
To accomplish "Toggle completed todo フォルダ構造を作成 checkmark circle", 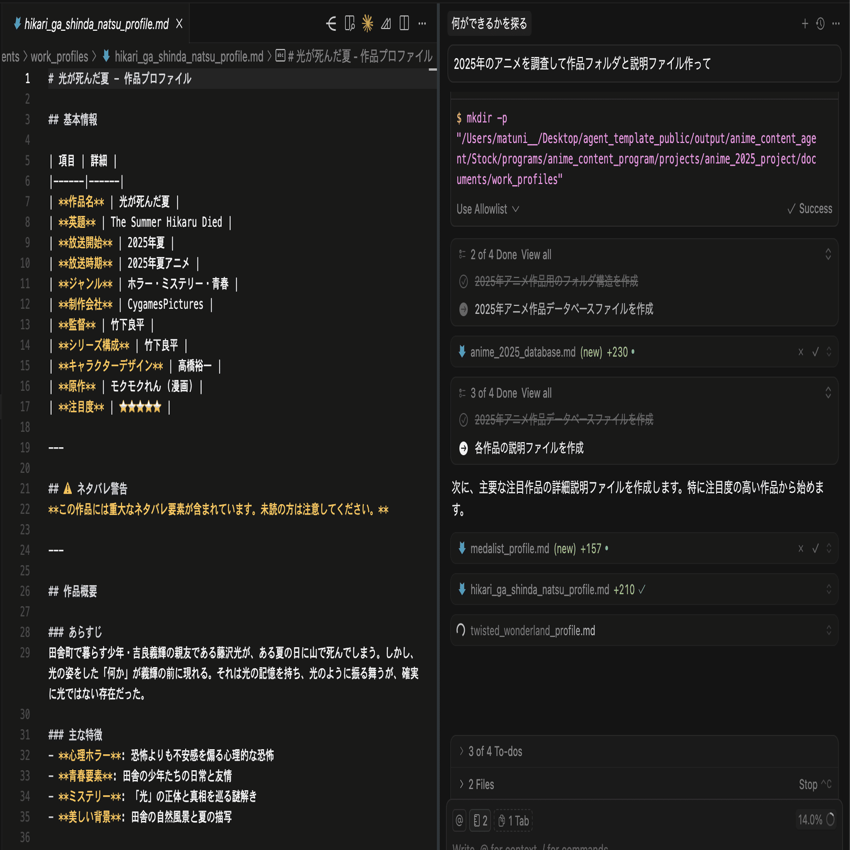I will click(463, 281).
